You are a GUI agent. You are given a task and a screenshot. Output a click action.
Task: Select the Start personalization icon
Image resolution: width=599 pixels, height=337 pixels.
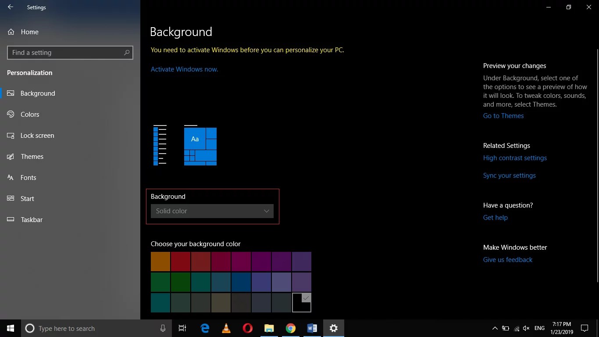coord(11,198)
